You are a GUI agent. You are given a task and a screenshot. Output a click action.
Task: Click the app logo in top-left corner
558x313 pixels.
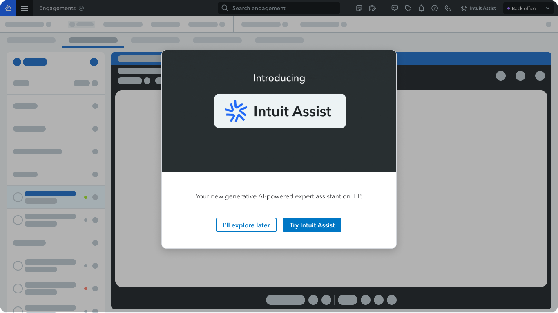tap(8, 8)
